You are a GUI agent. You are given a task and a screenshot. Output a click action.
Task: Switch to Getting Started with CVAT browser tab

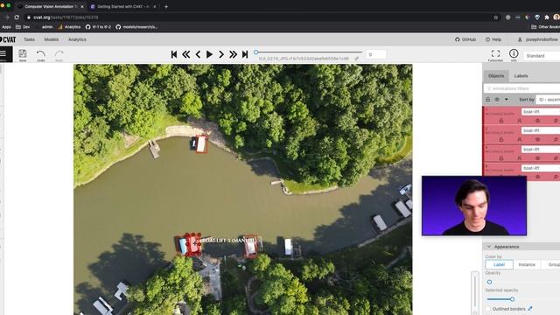(x=122, y=6)
